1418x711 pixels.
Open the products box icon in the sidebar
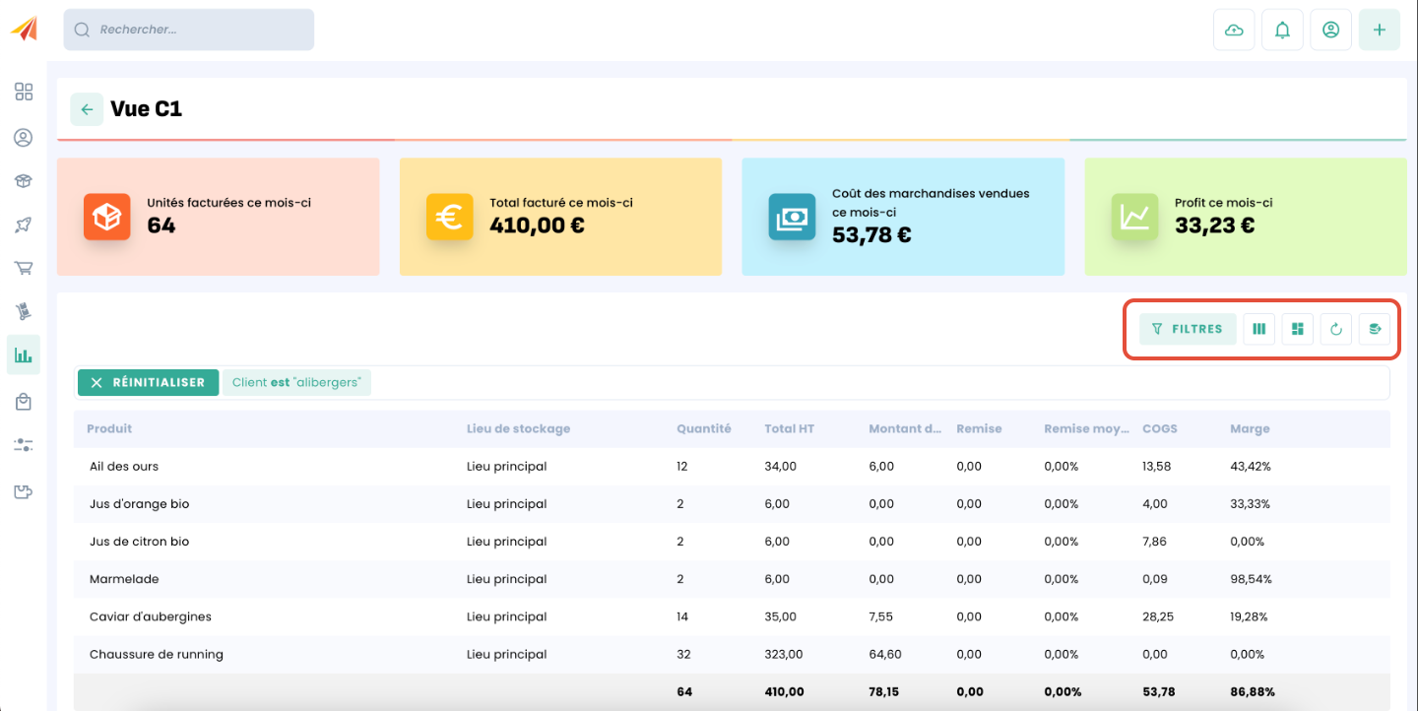pyautogui.click(x=24, y=181)
